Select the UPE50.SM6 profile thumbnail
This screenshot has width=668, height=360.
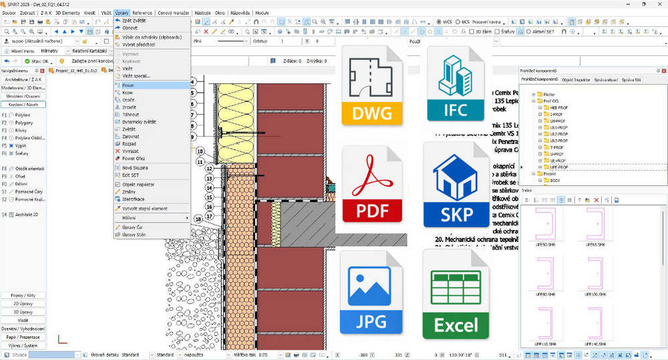click(545, 227)
